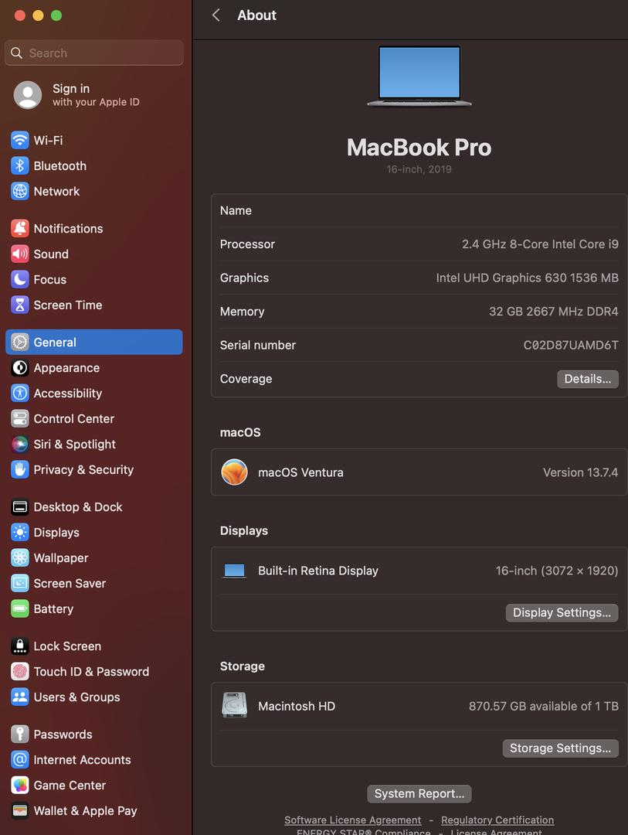Click the Accessibility icon in sidebar
The image size is (628, 835).
19,393
